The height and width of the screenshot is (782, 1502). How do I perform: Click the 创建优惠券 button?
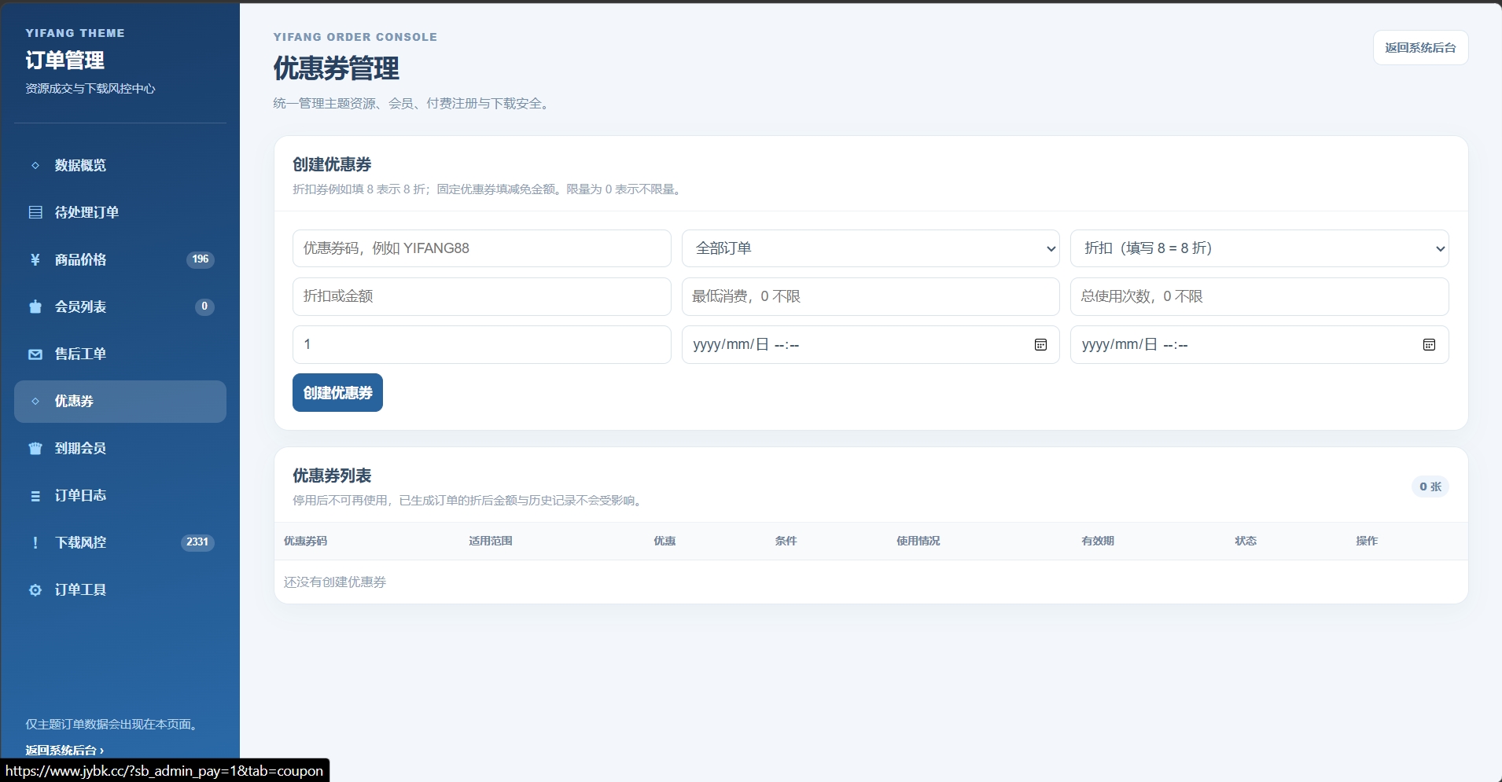tap(337, 392)
